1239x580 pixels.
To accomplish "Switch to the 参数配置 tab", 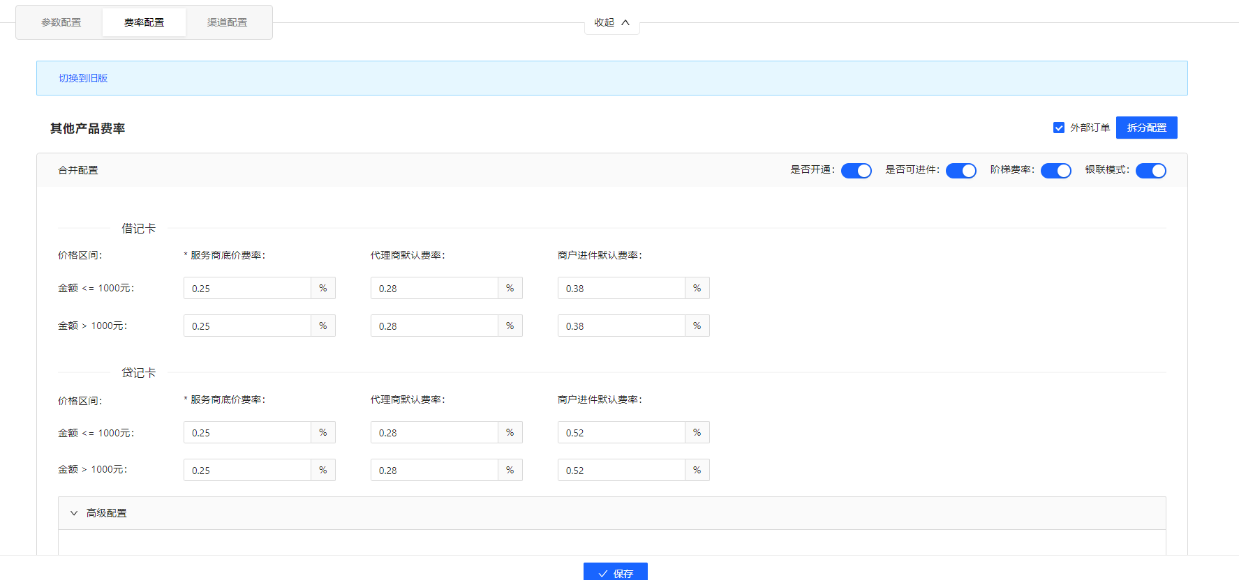I will pyautogui.click(x=61, y=22).
